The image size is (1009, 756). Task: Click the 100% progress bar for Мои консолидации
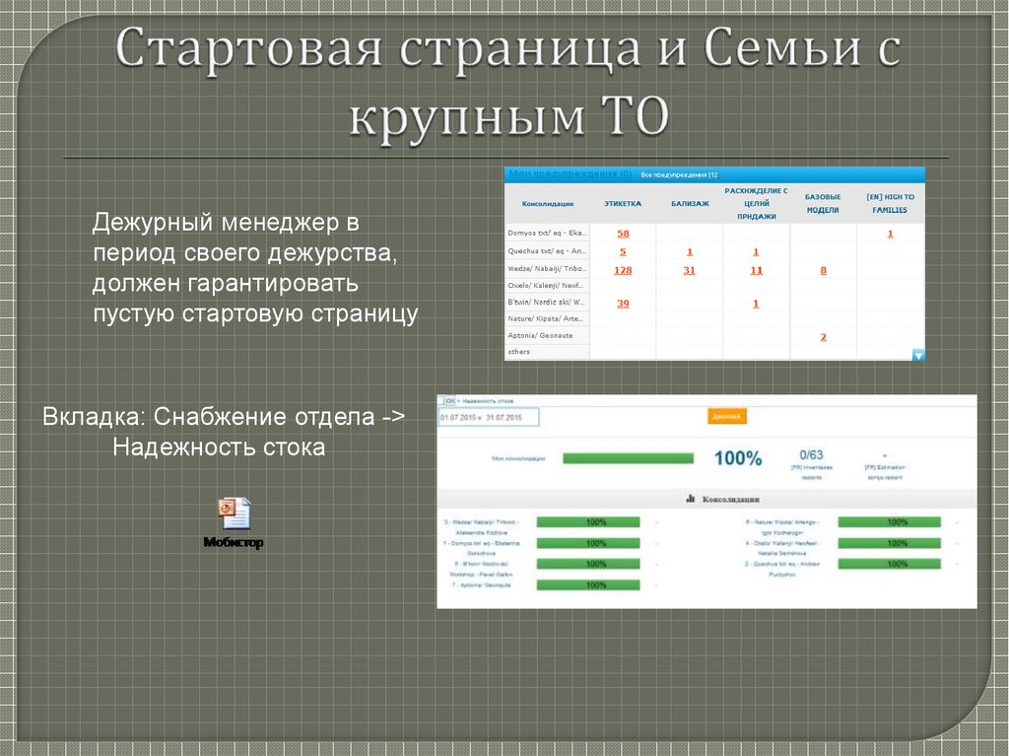pyautogui.click(x=628, y=457)
